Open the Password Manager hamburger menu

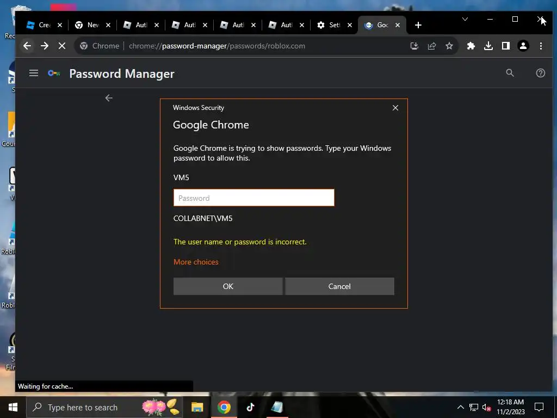pos(34,73)
